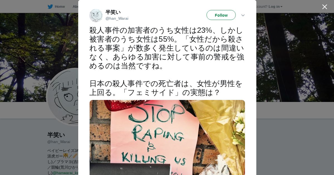Click the tweet text about 23% and 55%

tap(167, 48)
